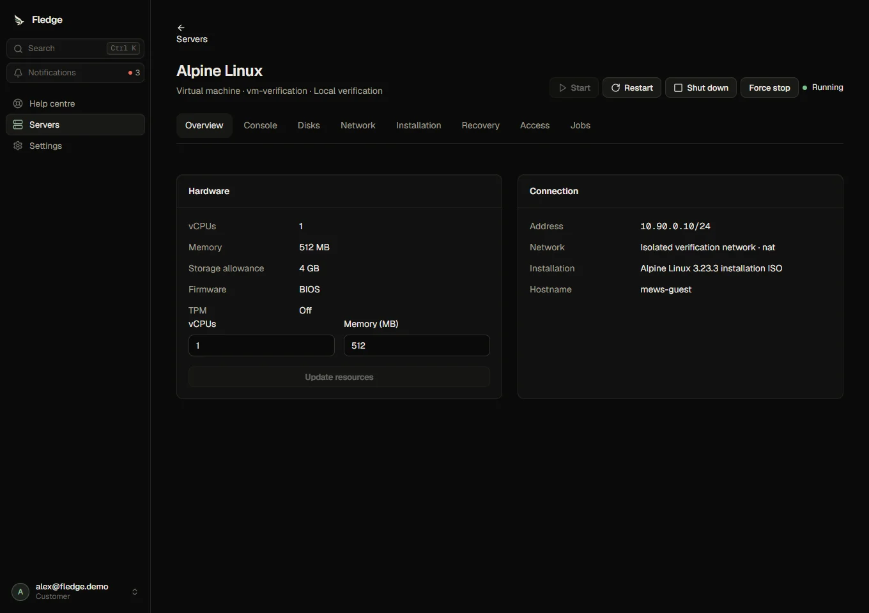869x613 pixels.
Task: Select the Overview tab
Action: tap(204, 126)
